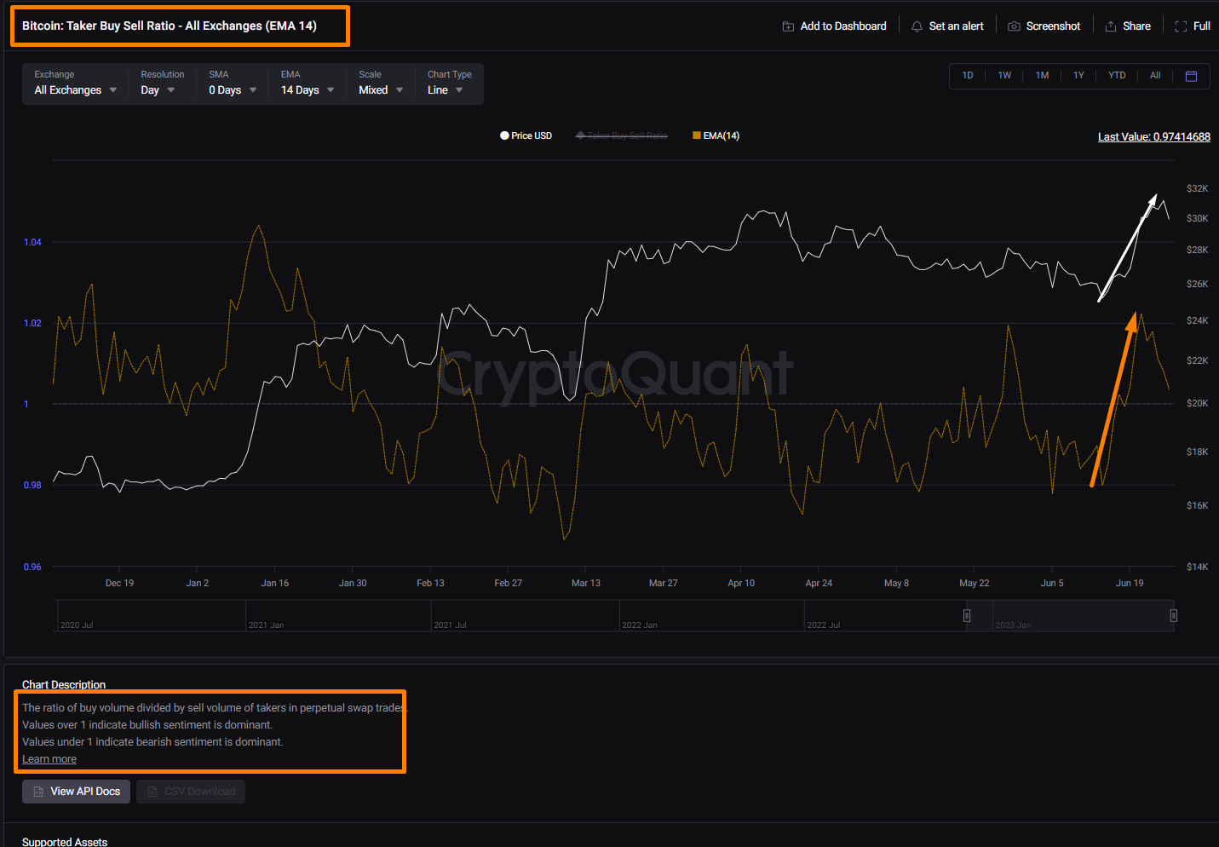
Task: Click the 2022 Jan point on navigator
Action: 639,625
